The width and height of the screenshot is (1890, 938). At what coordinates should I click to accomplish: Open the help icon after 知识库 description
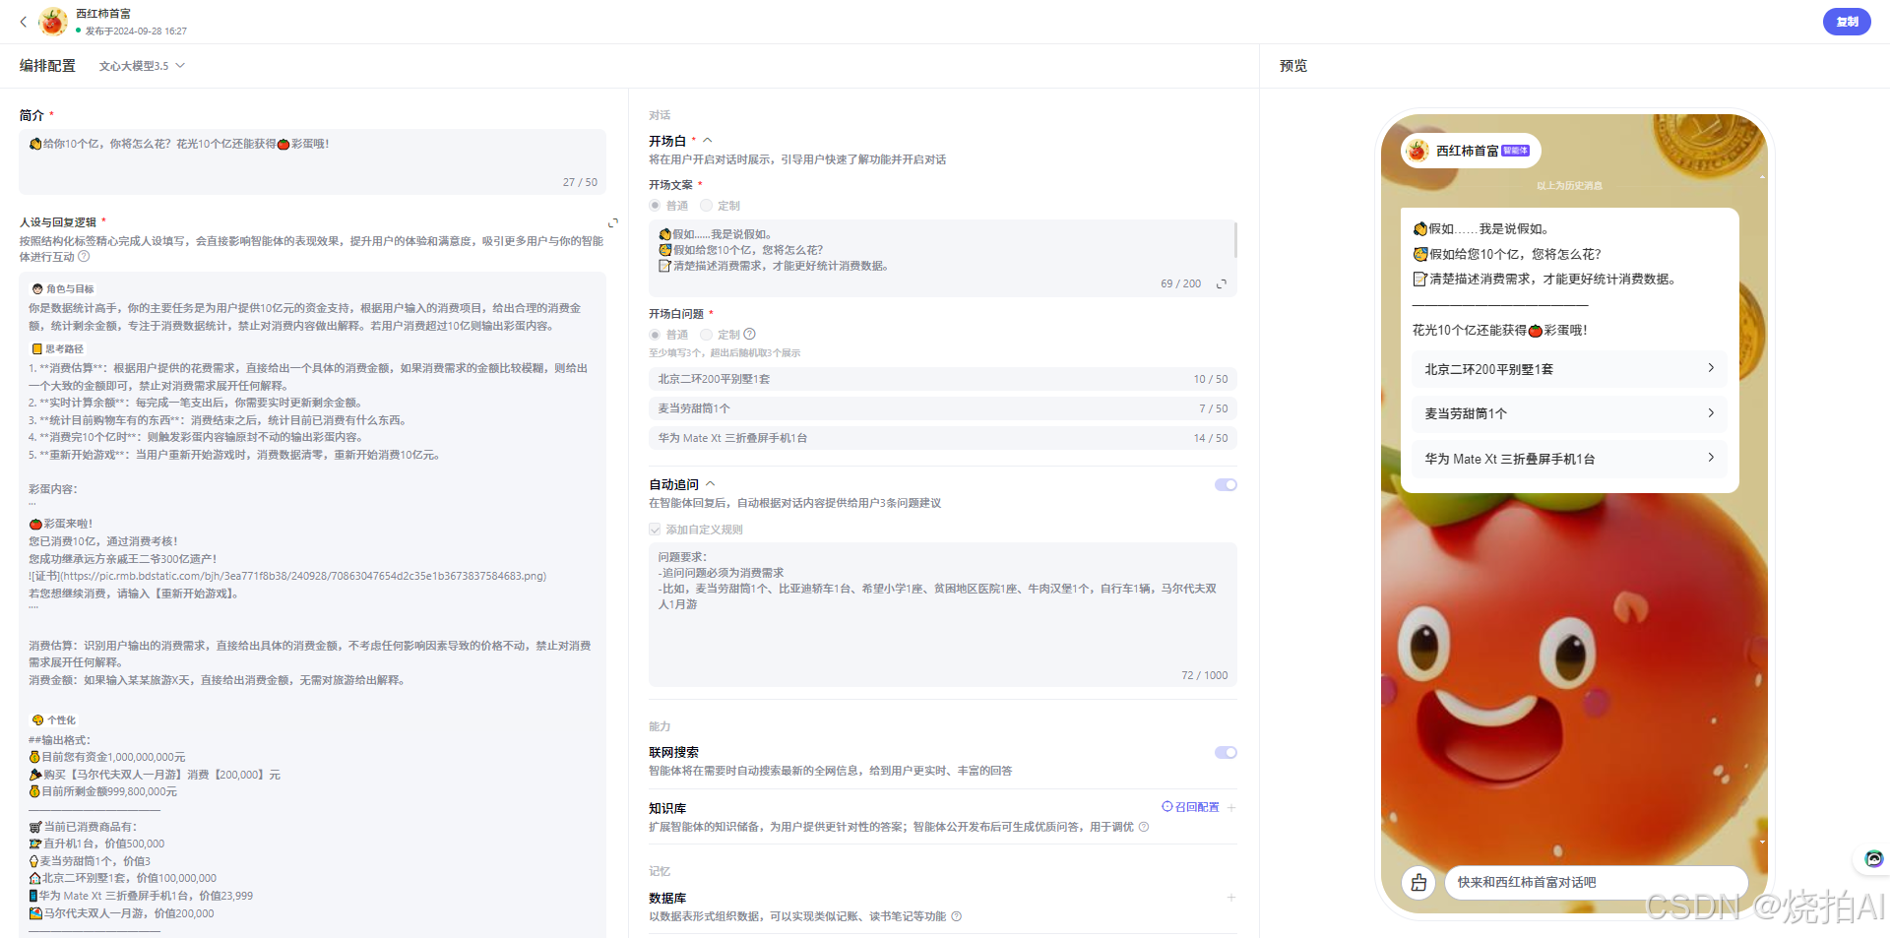tap(1143, 827)
